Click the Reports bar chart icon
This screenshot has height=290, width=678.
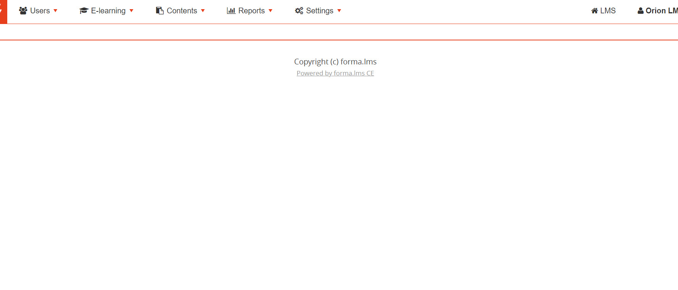231,11
